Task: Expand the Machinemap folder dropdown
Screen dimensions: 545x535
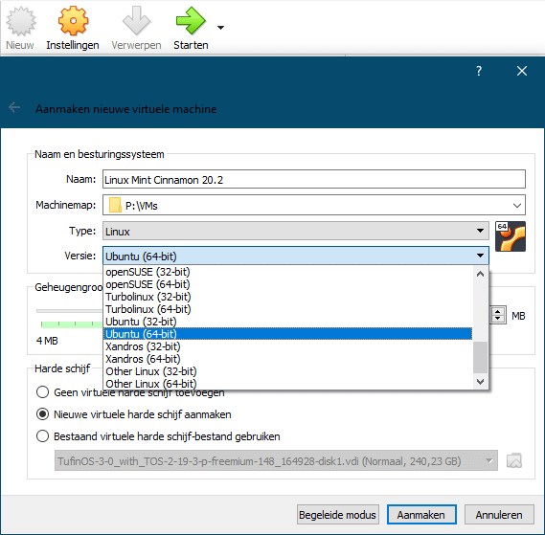Action: click(x=517, y=206)
